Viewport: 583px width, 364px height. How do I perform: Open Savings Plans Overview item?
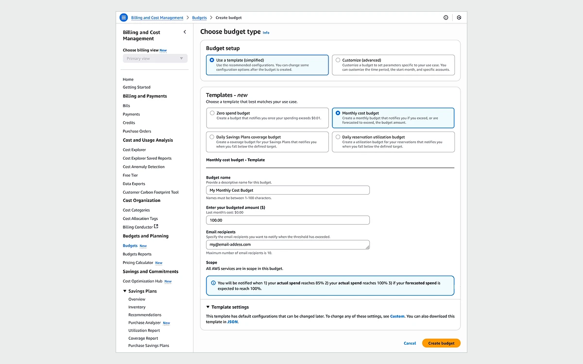tap(137, 299)
